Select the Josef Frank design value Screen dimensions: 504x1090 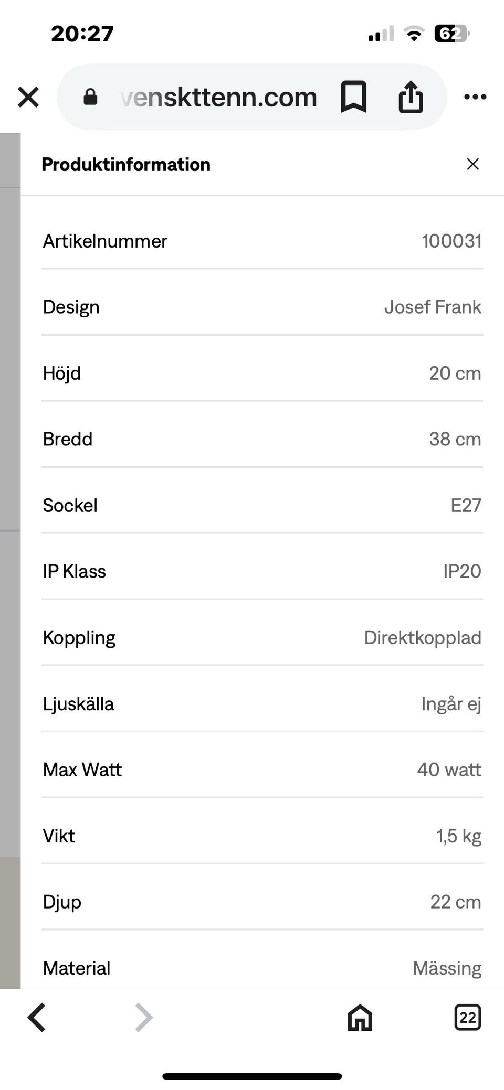click(433, 307)
